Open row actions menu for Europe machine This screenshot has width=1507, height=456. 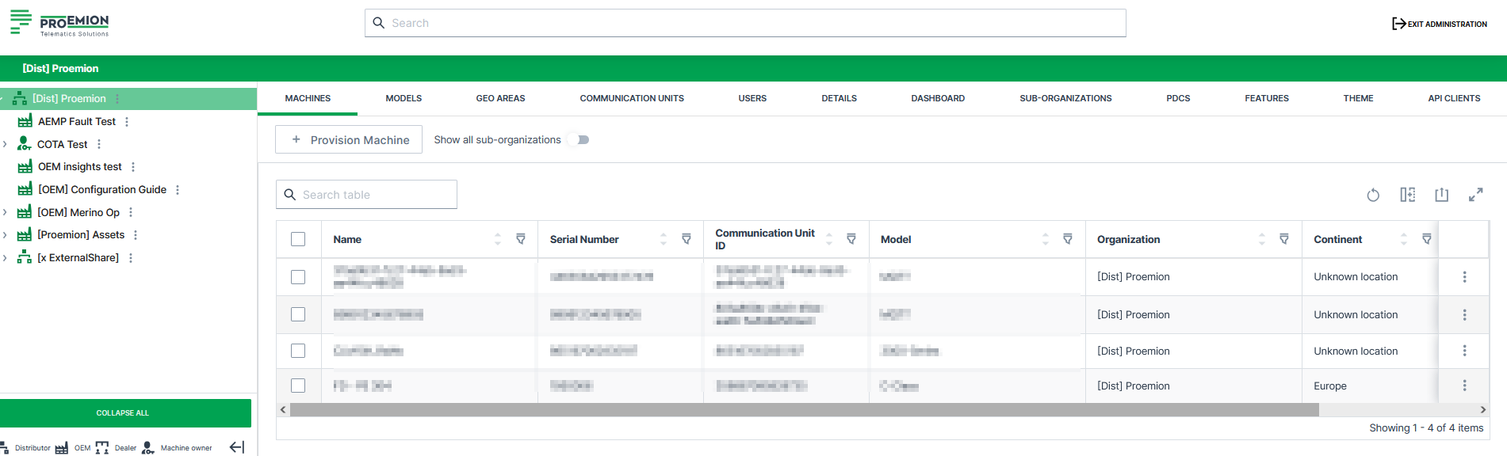1464,386
